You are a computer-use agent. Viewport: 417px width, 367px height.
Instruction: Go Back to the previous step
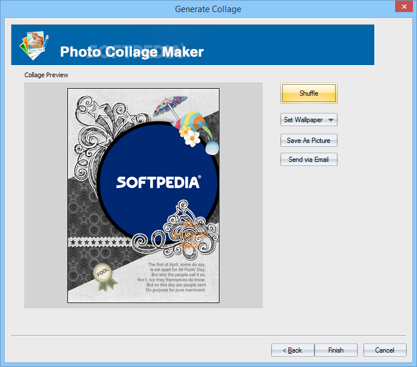click(293, 350)
